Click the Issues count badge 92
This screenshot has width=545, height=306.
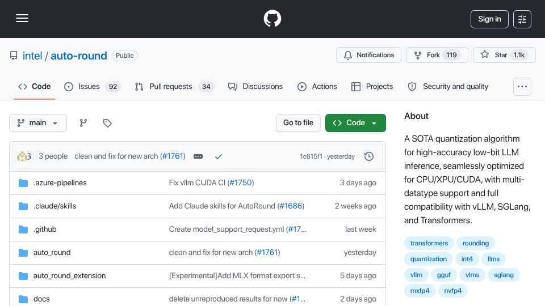click(113, 87)
